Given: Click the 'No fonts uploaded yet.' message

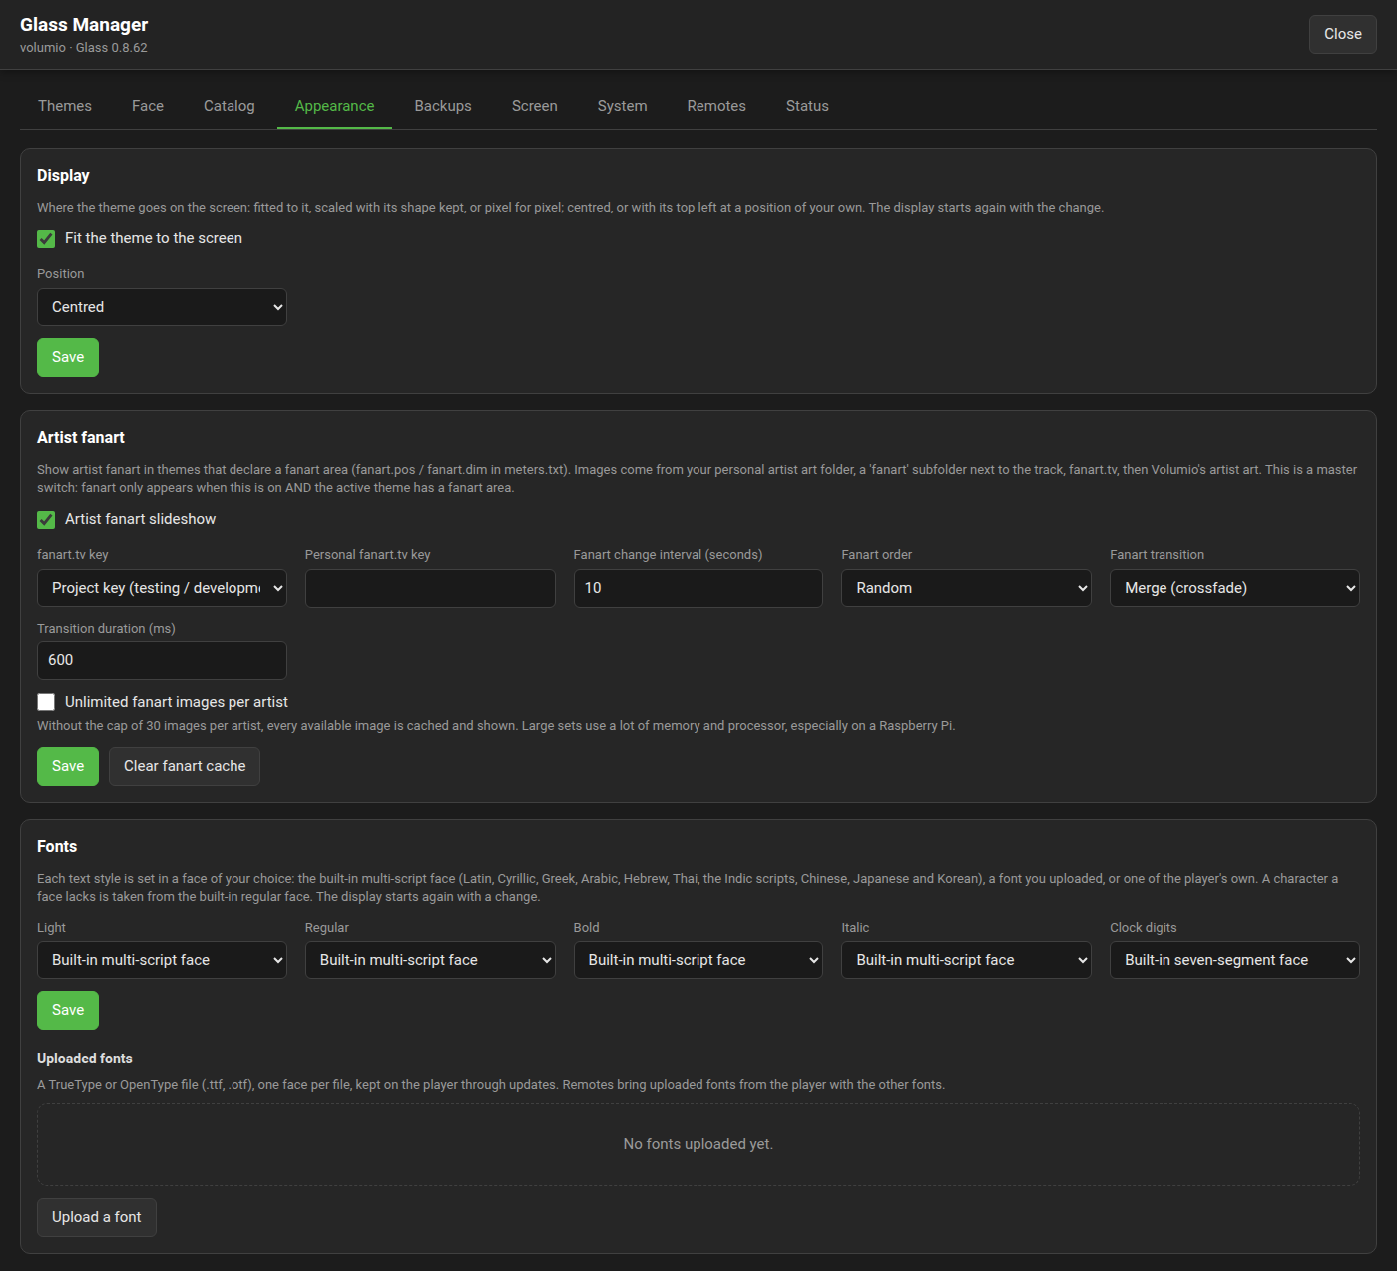Looking at the screenshot, I should 698,1144.
